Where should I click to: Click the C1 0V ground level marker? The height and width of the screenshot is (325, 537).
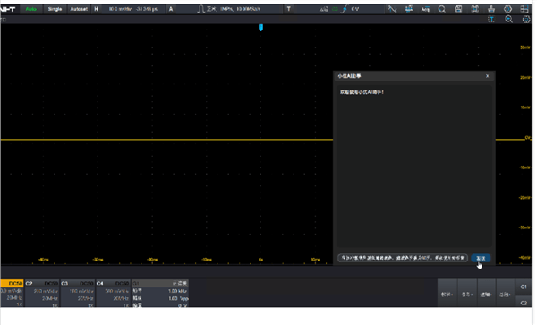point(527,138)
